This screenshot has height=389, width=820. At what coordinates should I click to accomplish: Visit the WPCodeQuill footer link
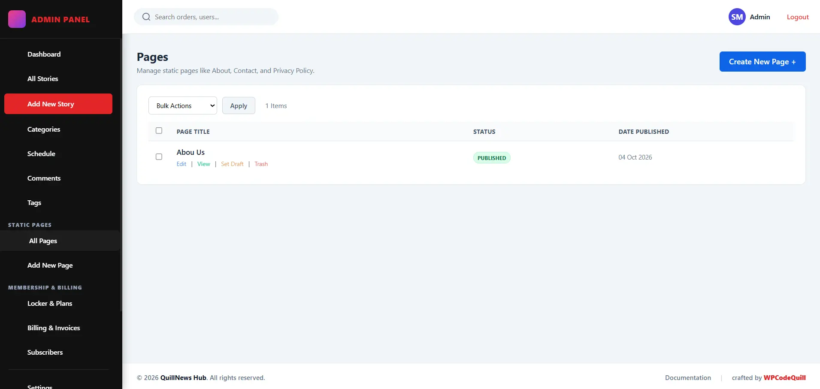coord(784,377)
